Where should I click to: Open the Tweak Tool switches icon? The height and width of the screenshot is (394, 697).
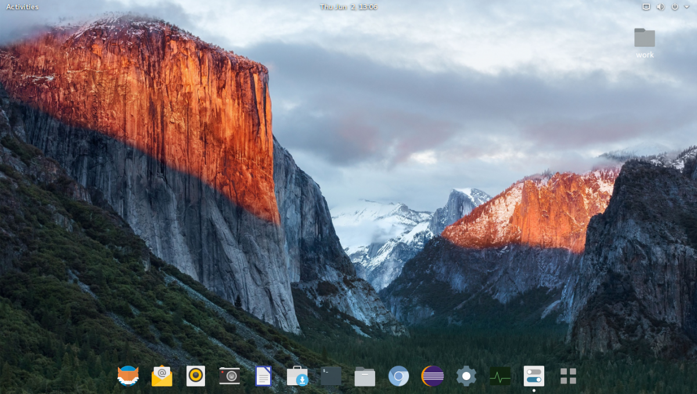[534, 376]
